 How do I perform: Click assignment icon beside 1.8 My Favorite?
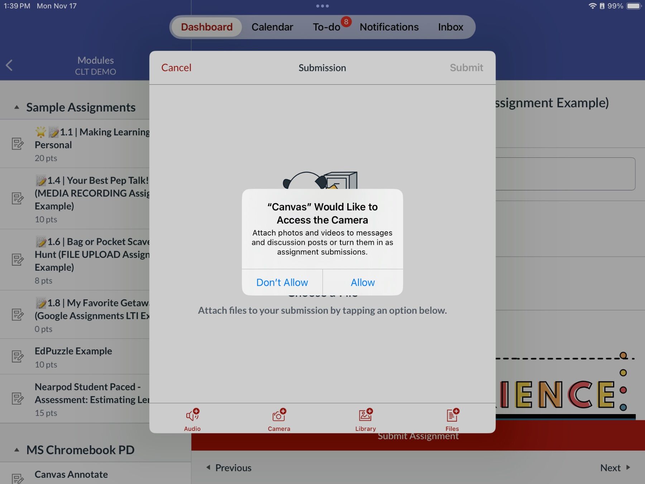pyautogui.click(x=18, y=314)
